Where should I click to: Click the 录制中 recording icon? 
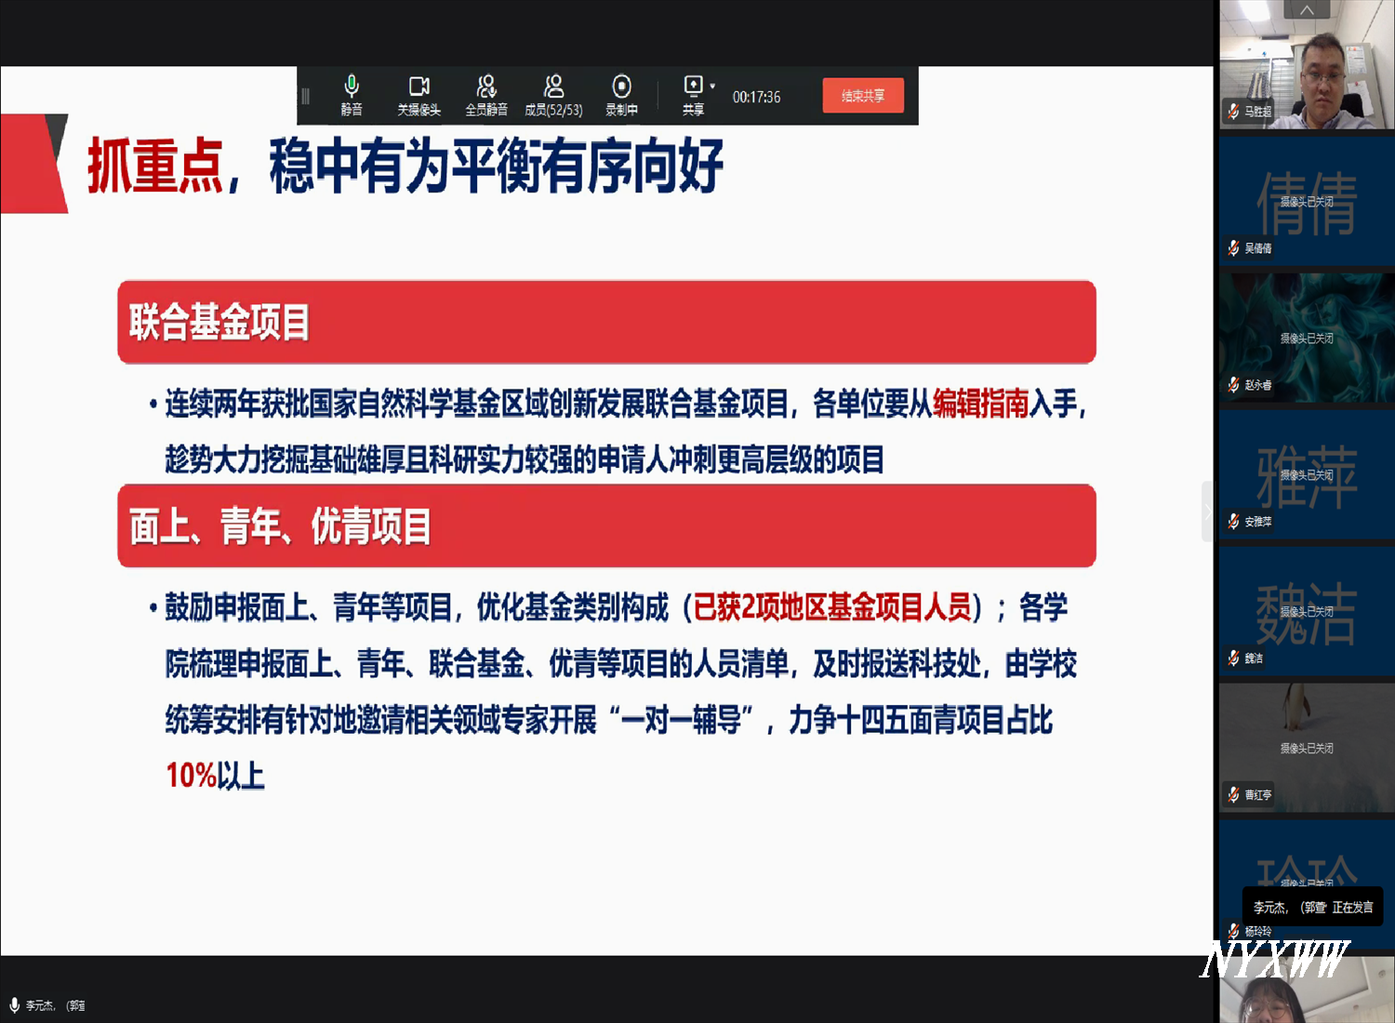pyautogui.click(x=621, y=87)
